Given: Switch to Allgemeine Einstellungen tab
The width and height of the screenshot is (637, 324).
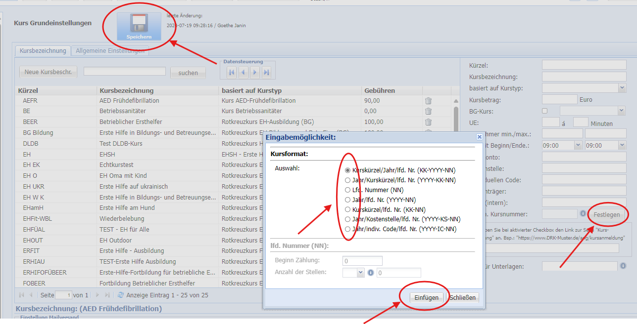Looking at the screenshot, I should click(x=110, y=51).
